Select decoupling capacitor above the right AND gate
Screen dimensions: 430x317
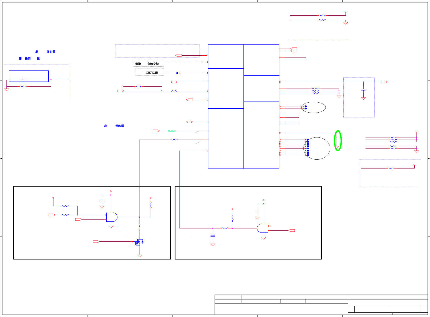coord(257,211)
